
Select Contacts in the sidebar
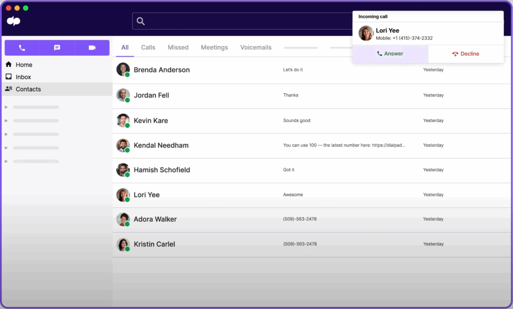click(28, 89)
